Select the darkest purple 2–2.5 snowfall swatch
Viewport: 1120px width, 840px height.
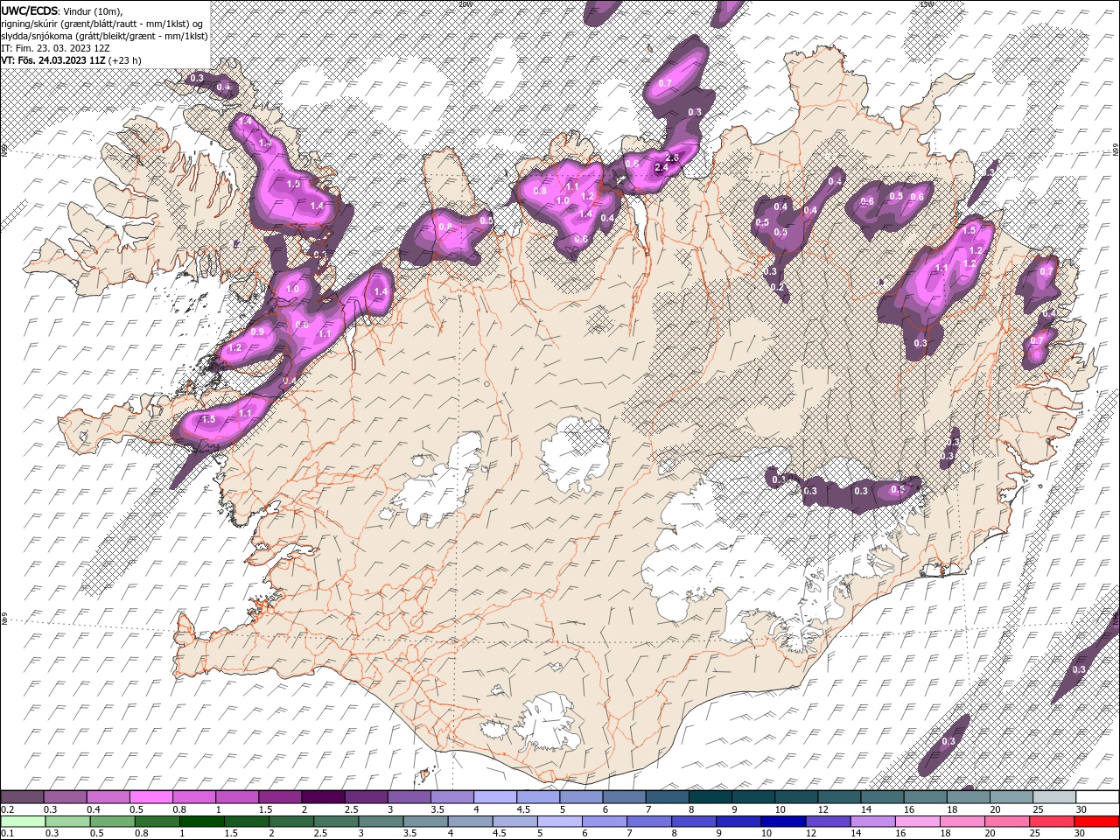(x=323, y=797)
